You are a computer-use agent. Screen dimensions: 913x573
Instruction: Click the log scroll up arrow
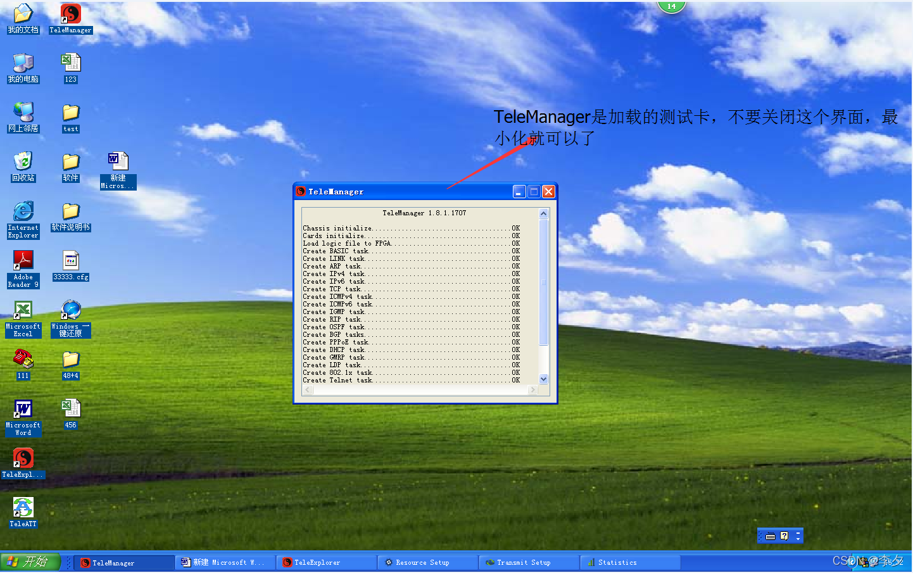tap(543, 214)
